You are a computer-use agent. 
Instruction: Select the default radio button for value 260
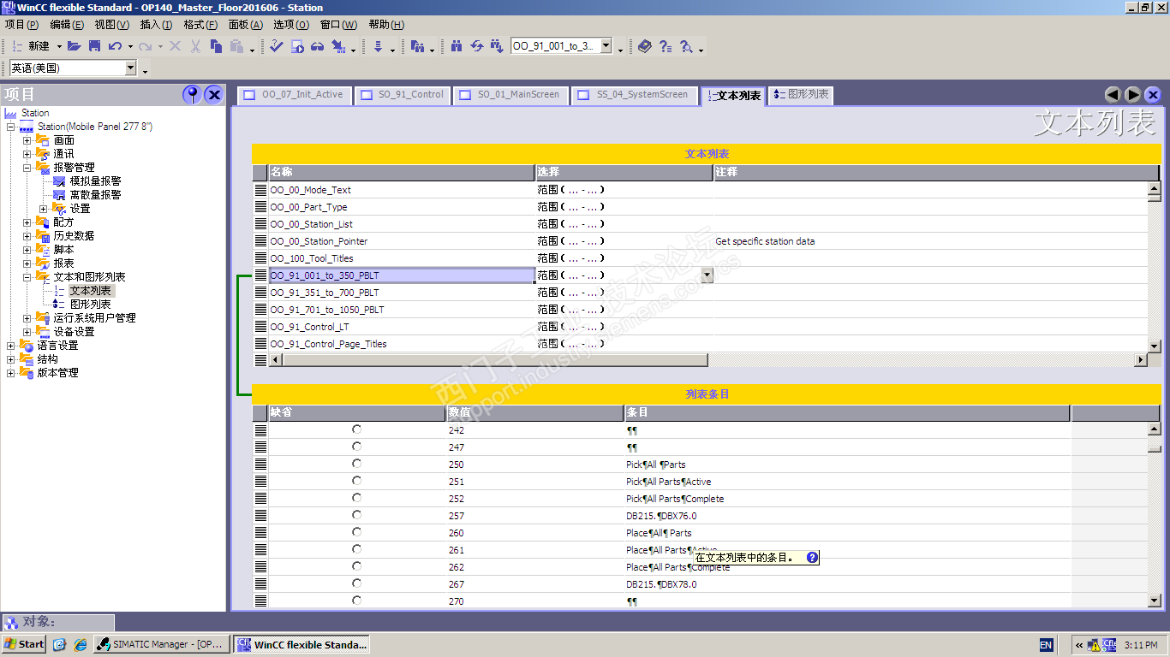tap(356, 532)
